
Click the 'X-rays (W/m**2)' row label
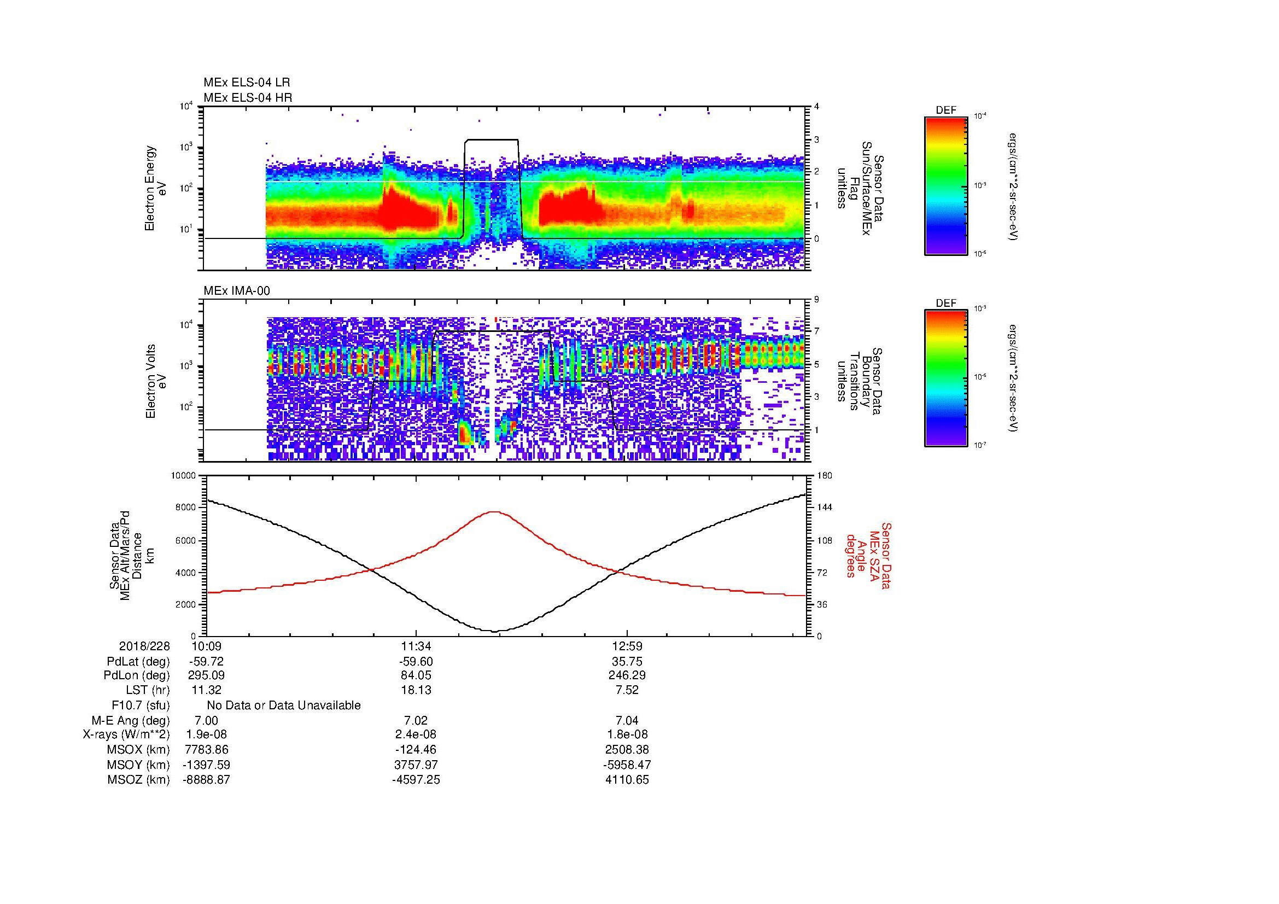pyautogui.click(x=126, y=735)
